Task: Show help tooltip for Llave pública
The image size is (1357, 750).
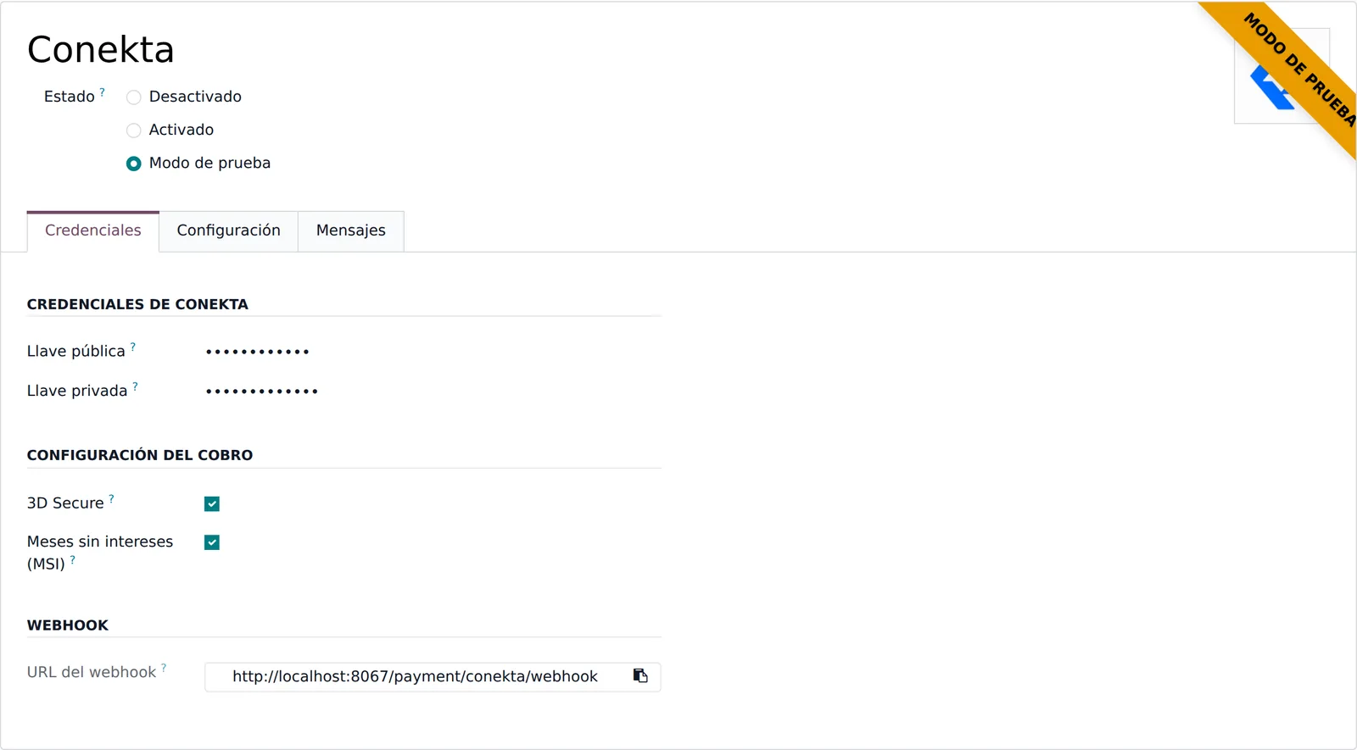Action: pos(133,347)
